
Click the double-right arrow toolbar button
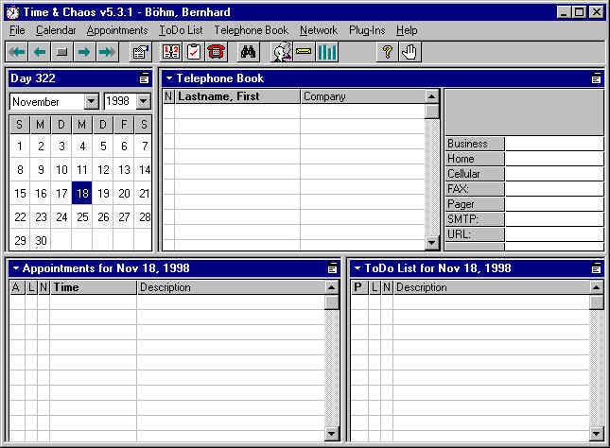coord(107,52)
